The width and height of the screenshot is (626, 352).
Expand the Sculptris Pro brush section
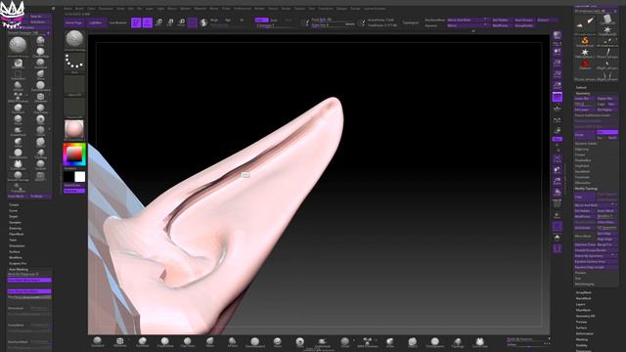(x=18, y=263)
